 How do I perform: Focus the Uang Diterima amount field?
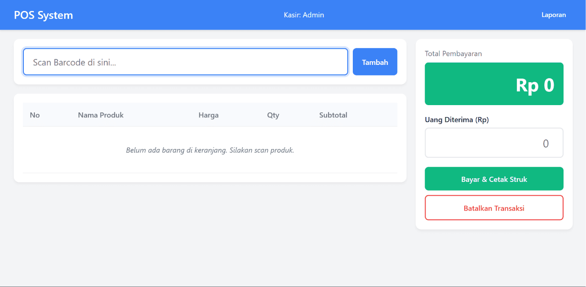coord(494,143)
